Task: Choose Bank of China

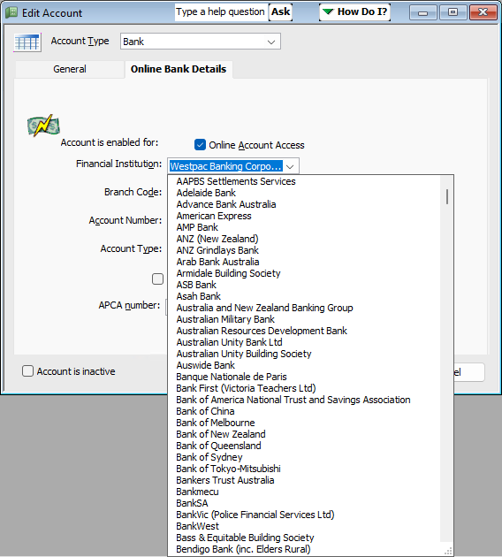Action: (205, 411)
